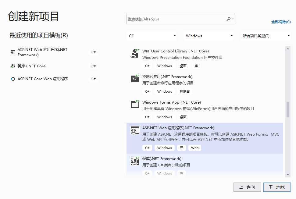The width and height of the screenshot is (296, 199).
Task: Click the C# label beside recent ASP.NET Core Web
Action: pos(94,79)
